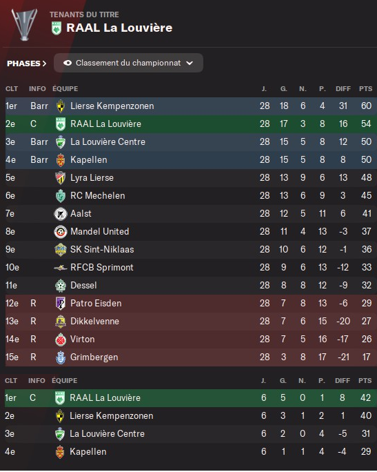Viewport: 377px width, 472px height.
Task: Open RC Mechelen team link
Action: [x=97, y=196]
